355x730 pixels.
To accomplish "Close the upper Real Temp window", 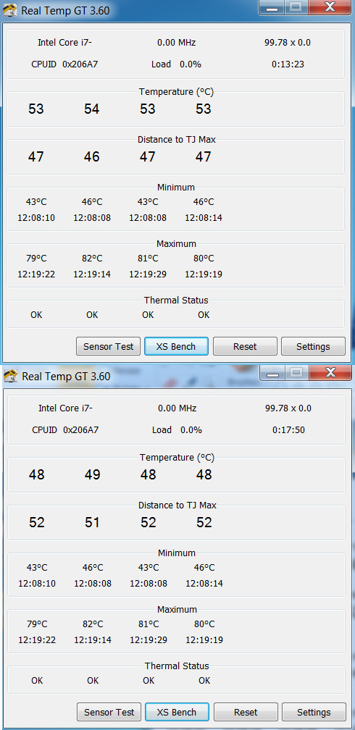I will click(330, 7).
